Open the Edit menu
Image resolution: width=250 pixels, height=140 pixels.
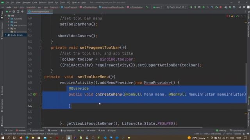coord(12,3)
